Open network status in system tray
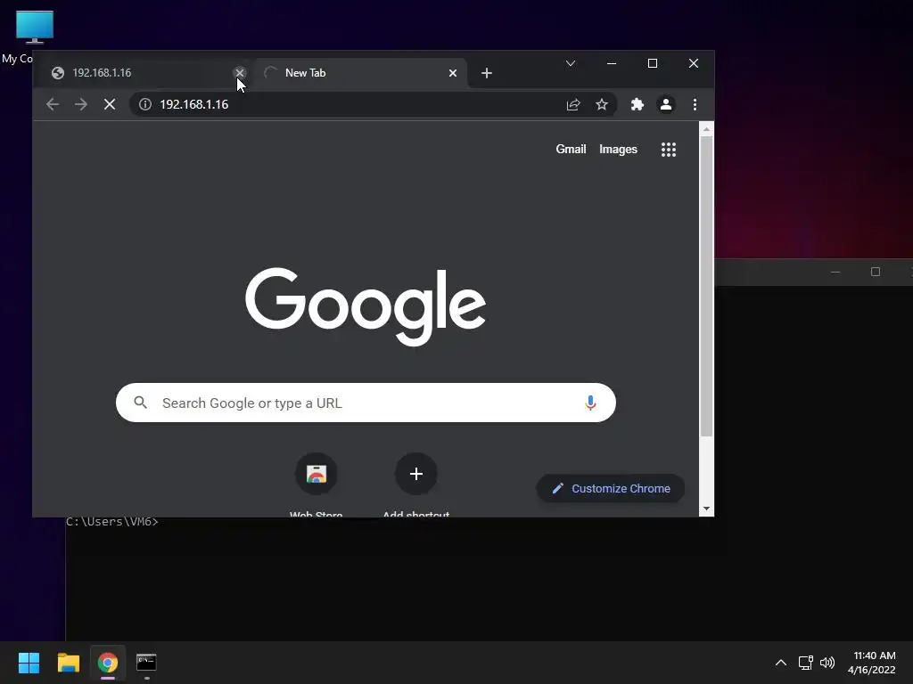 pos(805,663)
